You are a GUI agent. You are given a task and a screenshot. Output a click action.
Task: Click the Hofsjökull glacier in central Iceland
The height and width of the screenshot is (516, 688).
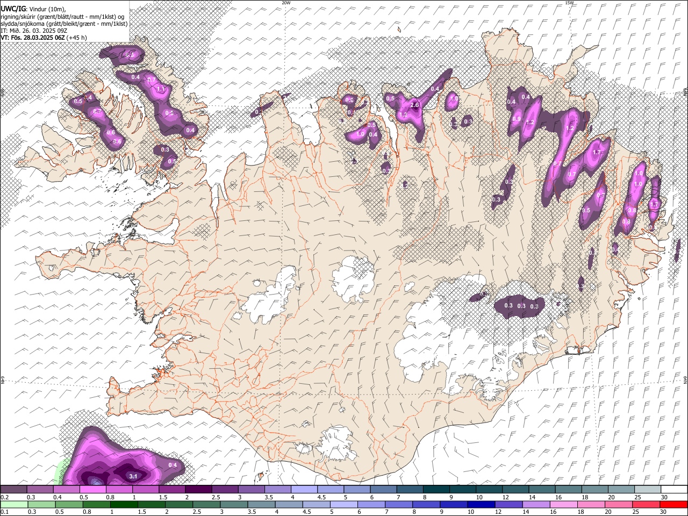pos(354,278)
